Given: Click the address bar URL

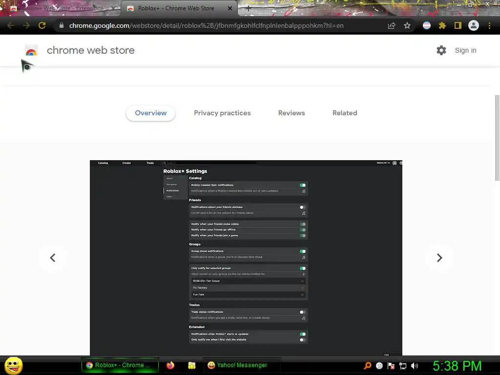Looking at the screenshot, I should [207, 25].
